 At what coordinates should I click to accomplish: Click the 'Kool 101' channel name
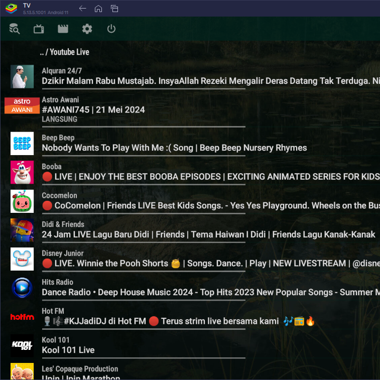click(56, 340)
